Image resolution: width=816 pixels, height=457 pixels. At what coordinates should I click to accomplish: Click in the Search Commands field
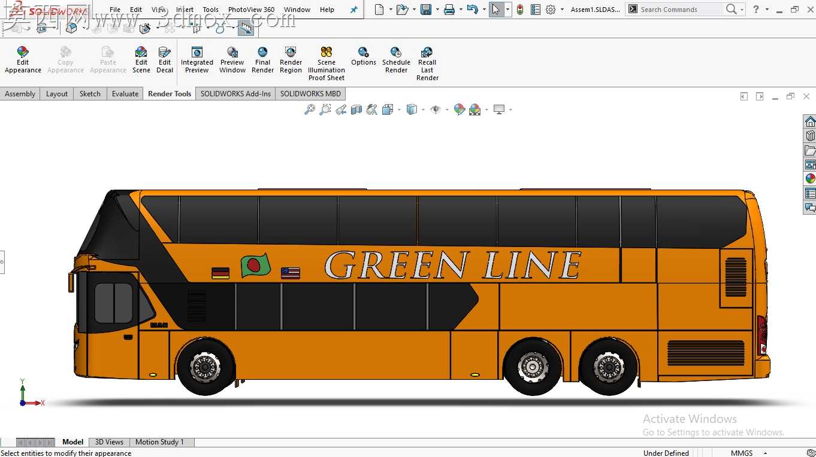click(680, 10)
